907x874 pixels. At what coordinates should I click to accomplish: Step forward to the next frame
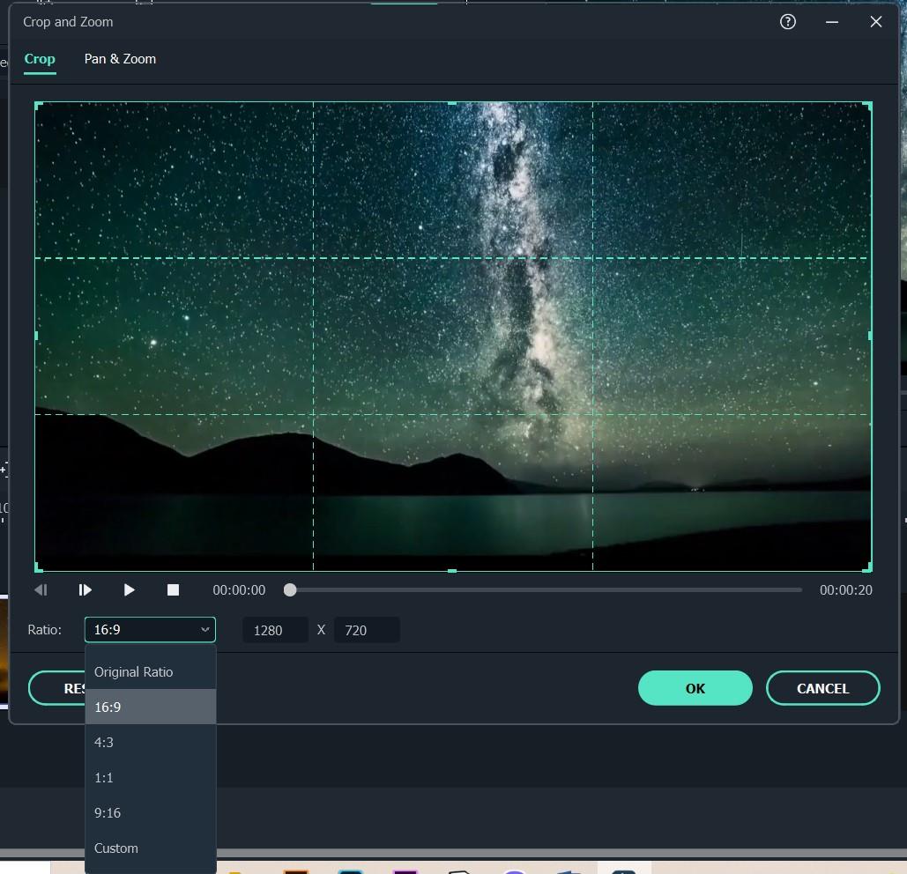(85, 590)
